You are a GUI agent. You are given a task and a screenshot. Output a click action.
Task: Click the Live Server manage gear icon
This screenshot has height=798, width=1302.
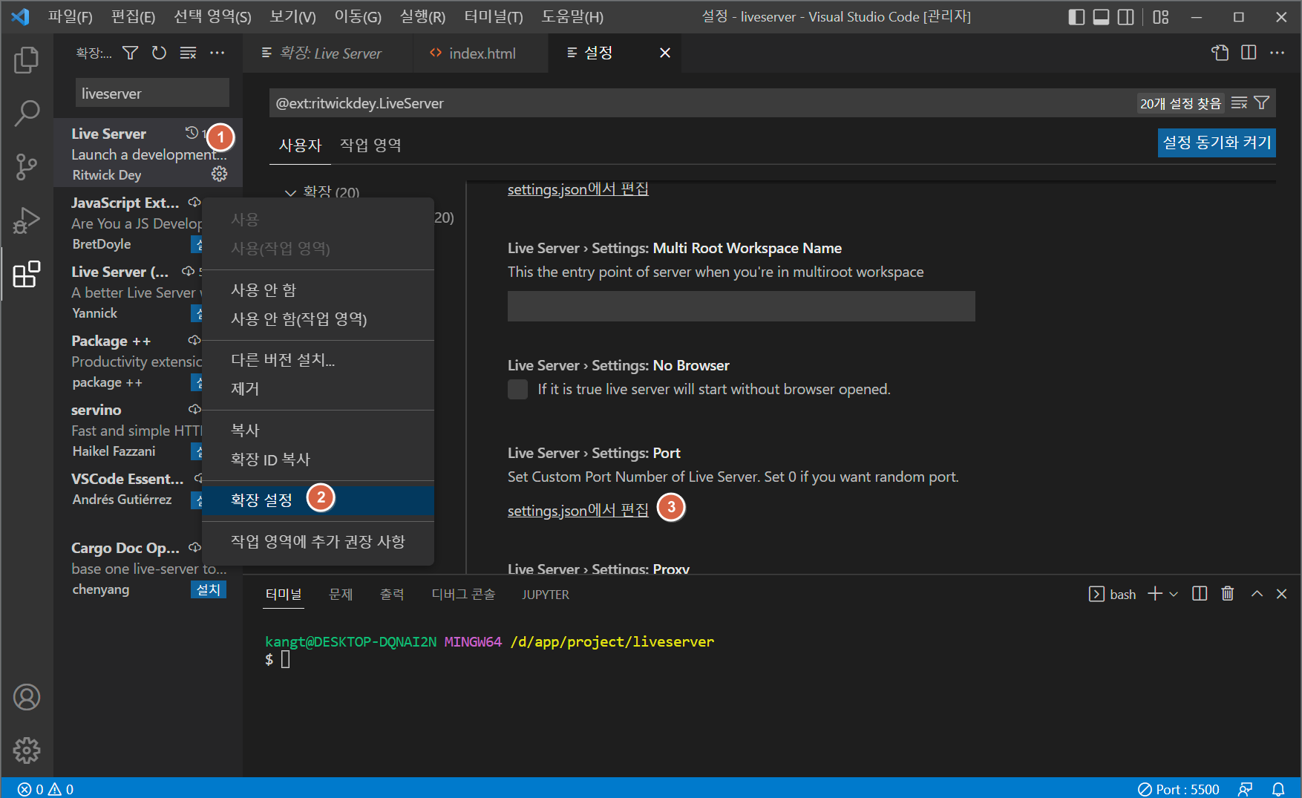[x=219, y=174]
